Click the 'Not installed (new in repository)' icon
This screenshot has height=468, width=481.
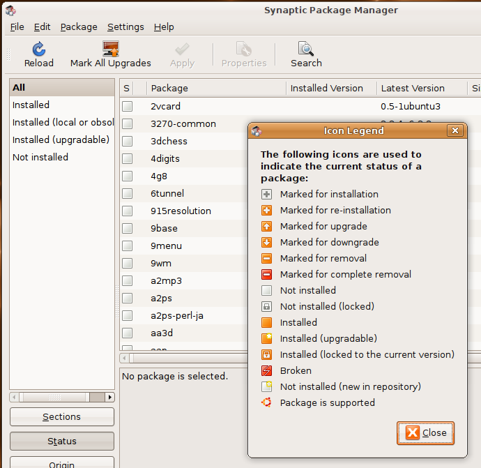[266, 386]
